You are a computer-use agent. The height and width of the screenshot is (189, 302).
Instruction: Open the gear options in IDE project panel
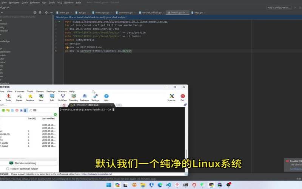click(x=46, y=12)
